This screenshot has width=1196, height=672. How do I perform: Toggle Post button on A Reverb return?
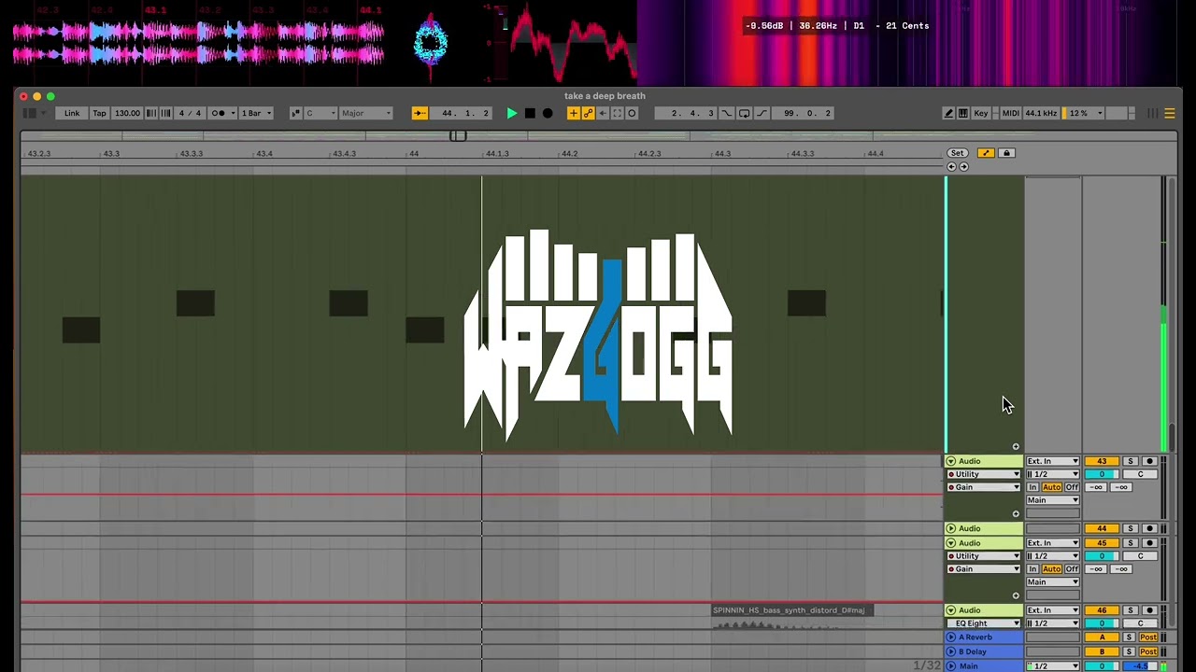pyautogui.click(x=1148, y=637)
